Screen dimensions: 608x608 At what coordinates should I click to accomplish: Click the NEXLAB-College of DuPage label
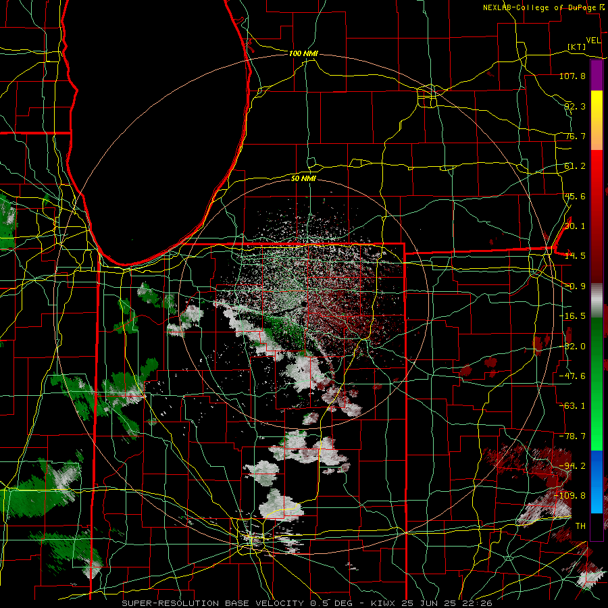(539, 7)
